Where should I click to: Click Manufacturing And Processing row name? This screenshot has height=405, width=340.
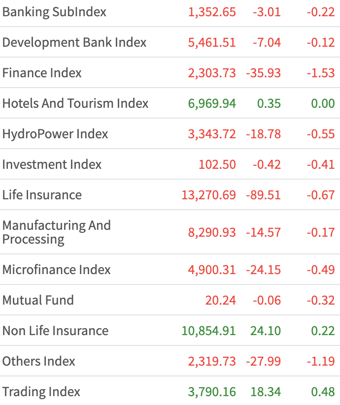click(x=56, y=232)
